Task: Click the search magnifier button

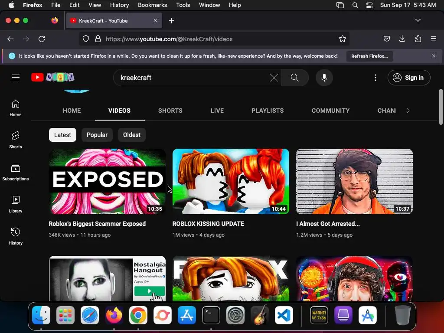Action: tap(295, 78)
